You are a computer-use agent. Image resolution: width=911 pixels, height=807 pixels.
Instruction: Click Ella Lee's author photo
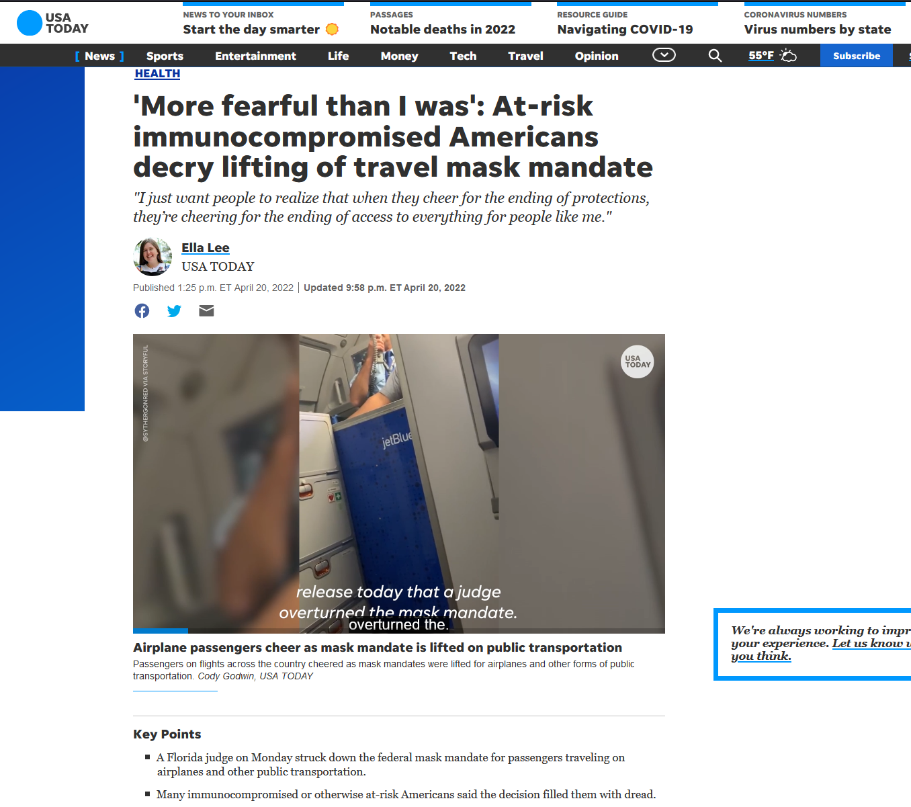coord(153,257)
